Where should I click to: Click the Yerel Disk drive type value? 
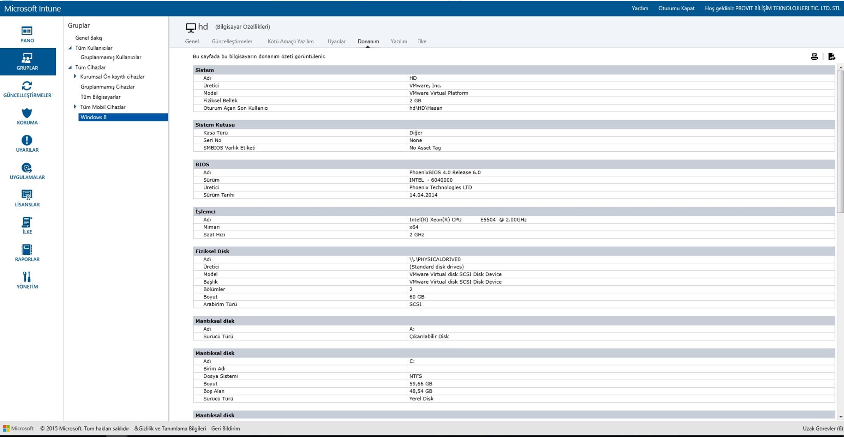point(421,399)
